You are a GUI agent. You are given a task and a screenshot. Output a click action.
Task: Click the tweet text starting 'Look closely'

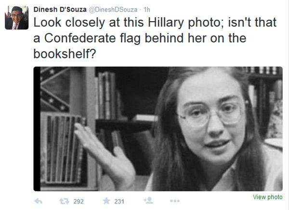tap(155, 38)
